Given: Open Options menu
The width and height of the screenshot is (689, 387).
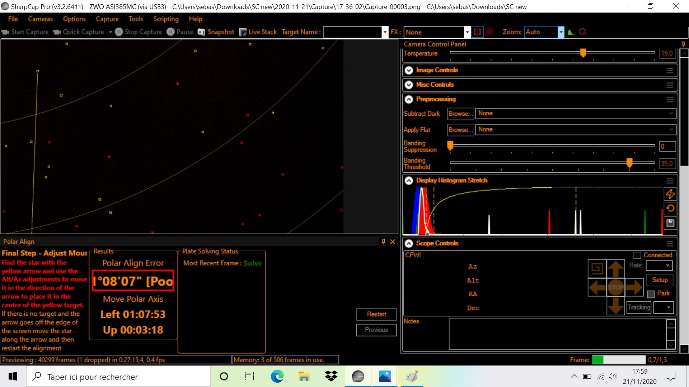Looking at the screenshot, I should [74, 19].
